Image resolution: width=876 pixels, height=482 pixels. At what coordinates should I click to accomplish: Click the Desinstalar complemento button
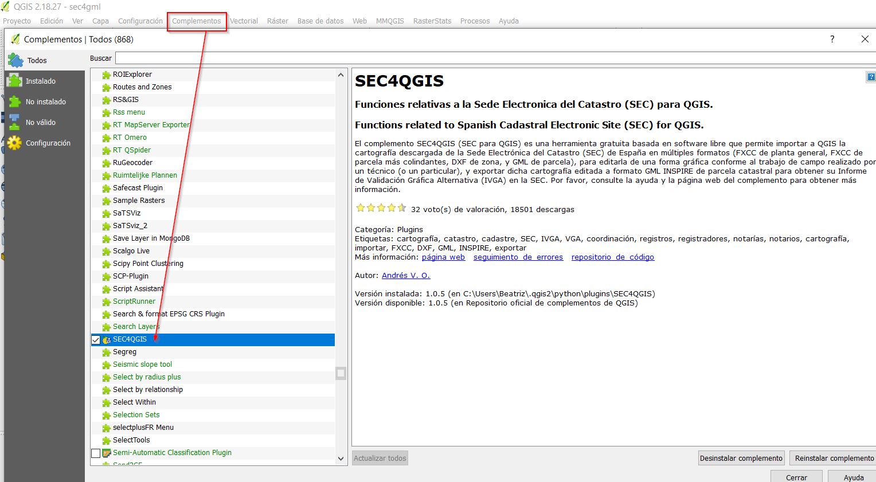point(741,458)
